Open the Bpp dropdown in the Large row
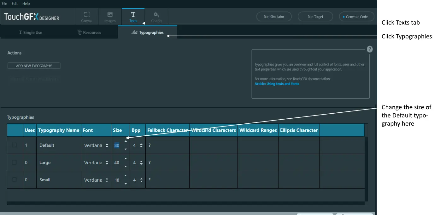Image resolution: width=440 pixels, height=215 pixels. (138, 163)
